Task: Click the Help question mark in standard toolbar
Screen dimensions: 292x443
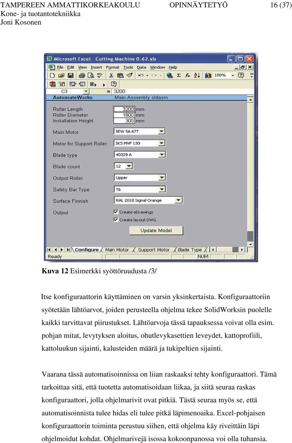Action: (x=241, y=75)
